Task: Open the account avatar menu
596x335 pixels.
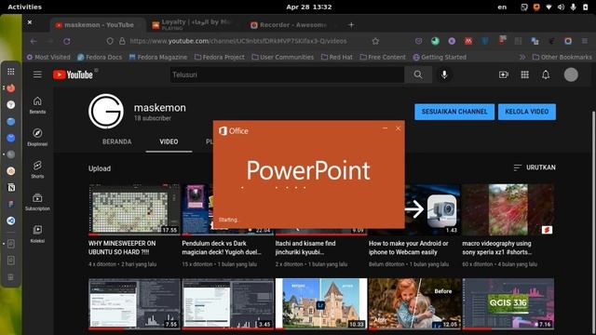Action: coord(571,74)
